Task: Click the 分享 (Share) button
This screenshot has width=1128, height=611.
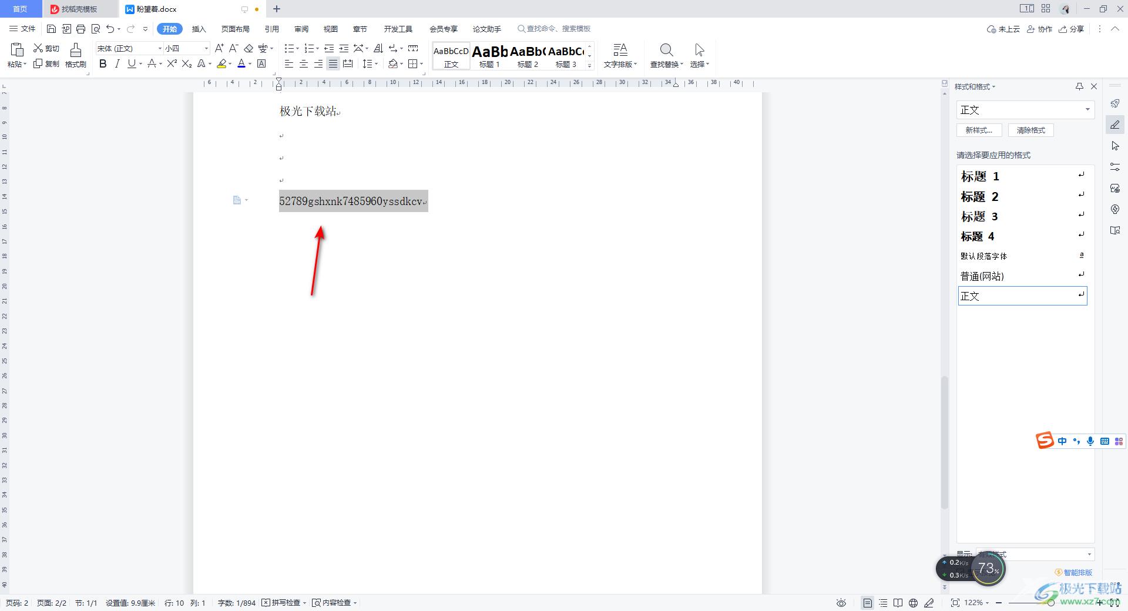Action: pos(1072,29)
